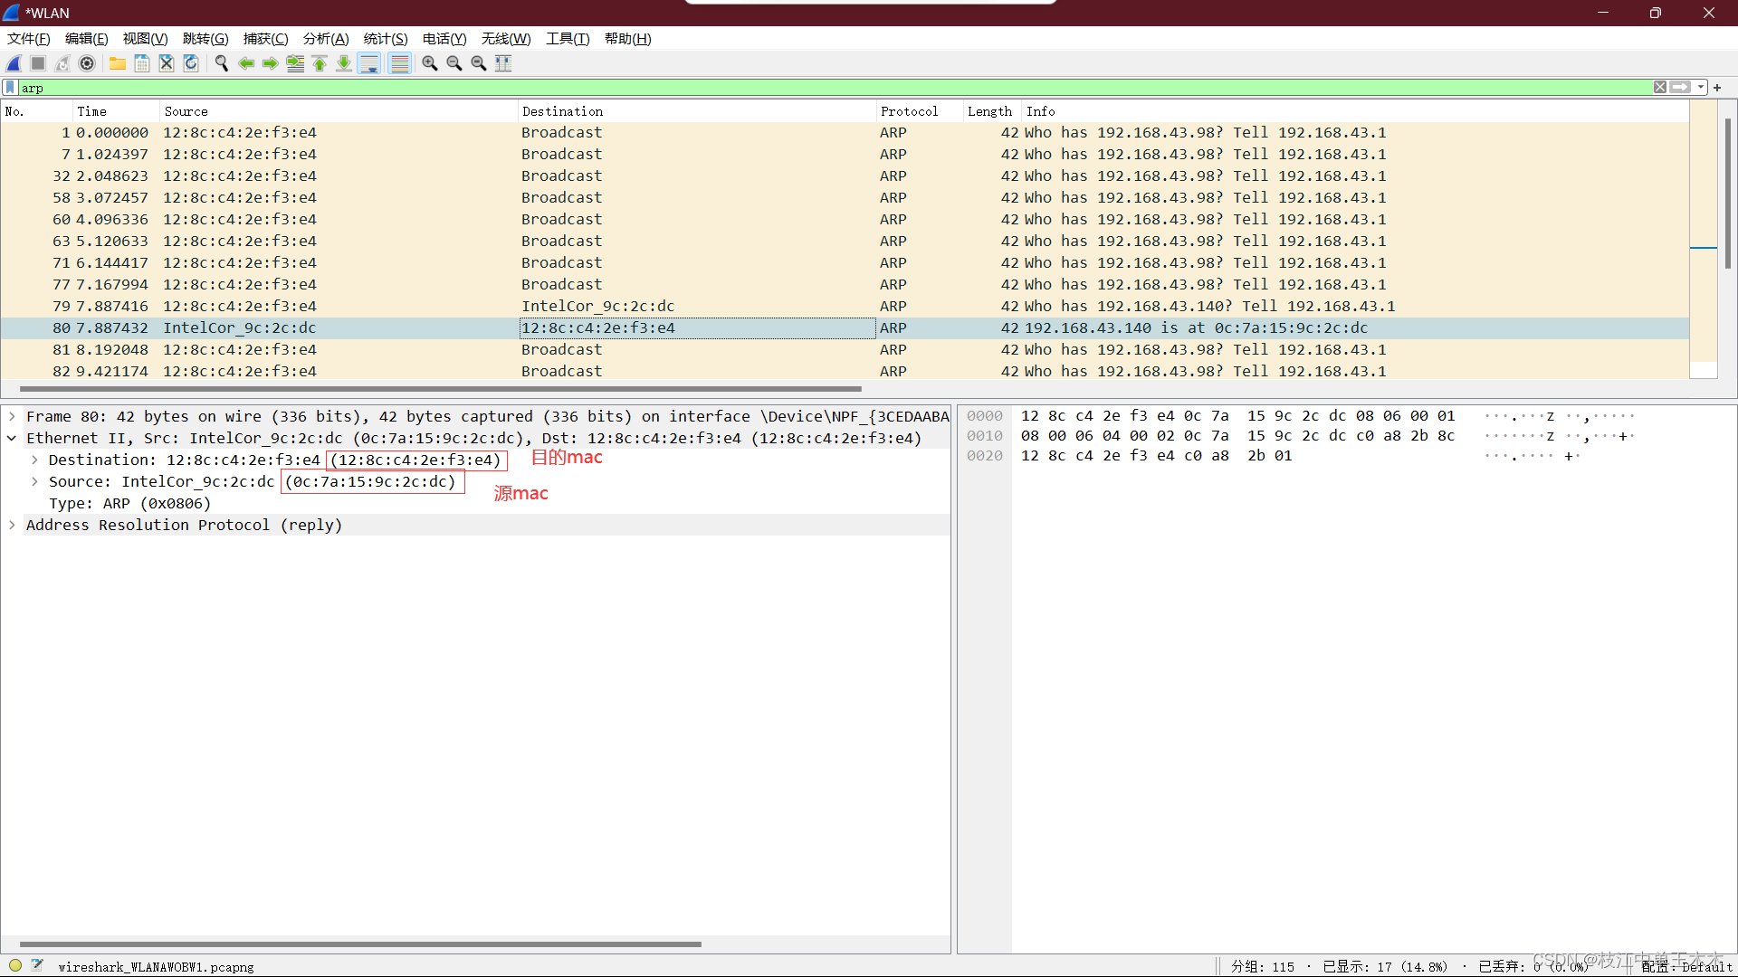The height and width of the screenshot is (977, 1738).
Task: Close this capture file
Action: click(167, 63)
